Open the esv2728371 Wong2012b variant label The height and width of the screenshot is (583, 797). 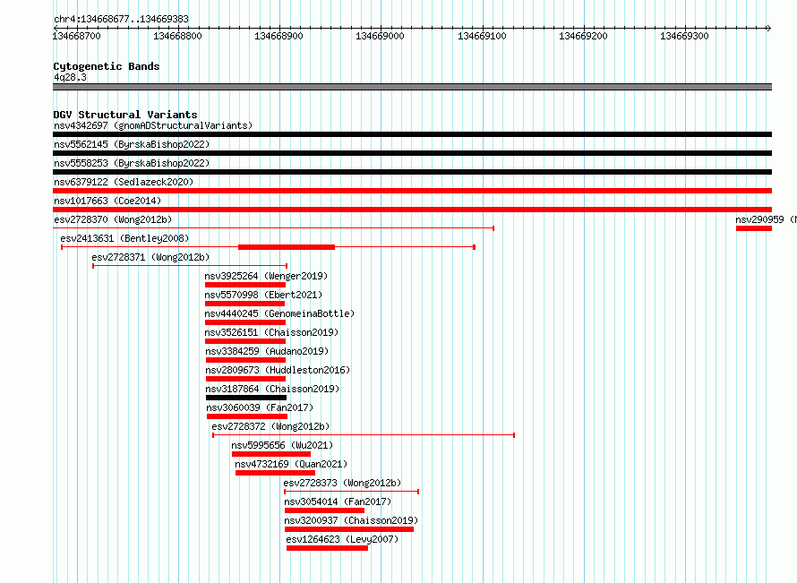click(x=150, y=257)
